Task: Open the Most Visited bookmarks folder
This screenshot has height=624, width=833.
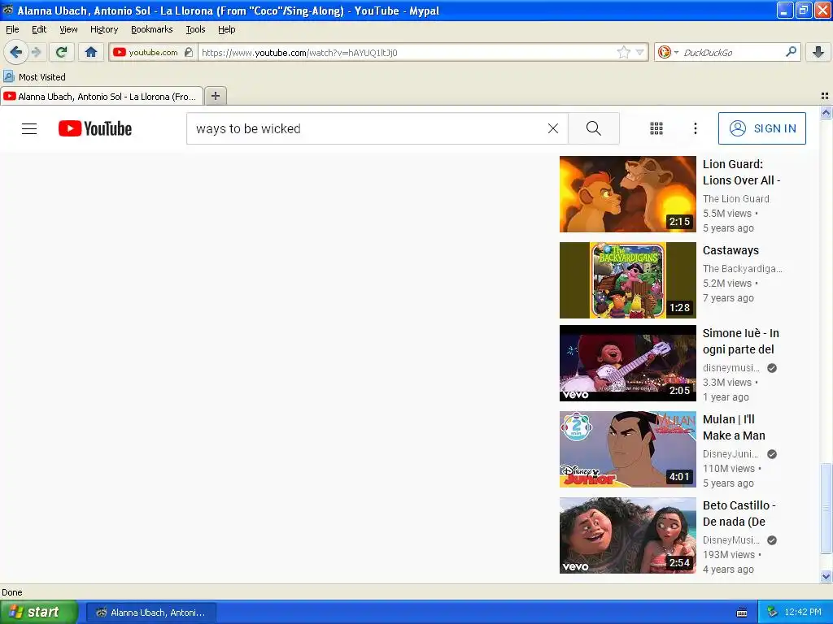Action: click(x=34, y=77)
